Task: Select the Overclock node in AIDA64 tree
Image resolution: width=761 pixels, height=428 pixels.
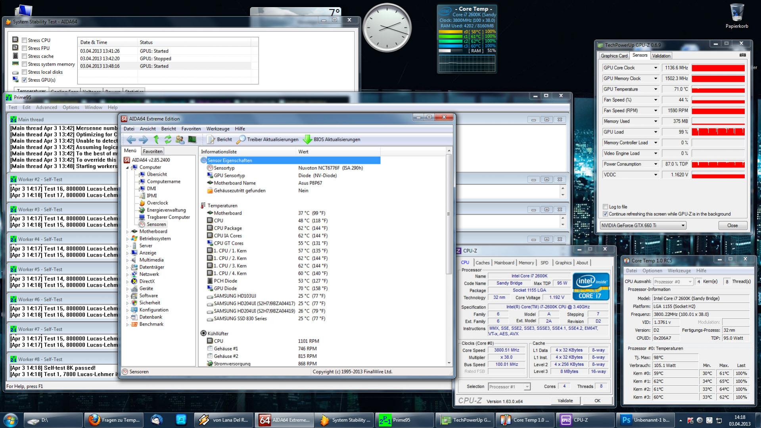Action: coord(157,203)
